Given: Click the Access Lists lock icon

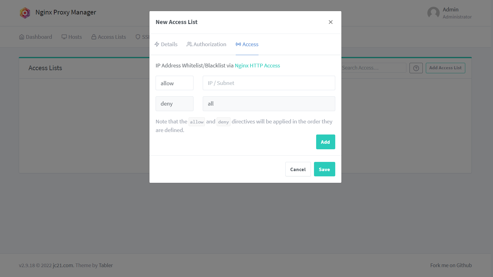Looking at the screenshot, I should click(x=94, y=37).
